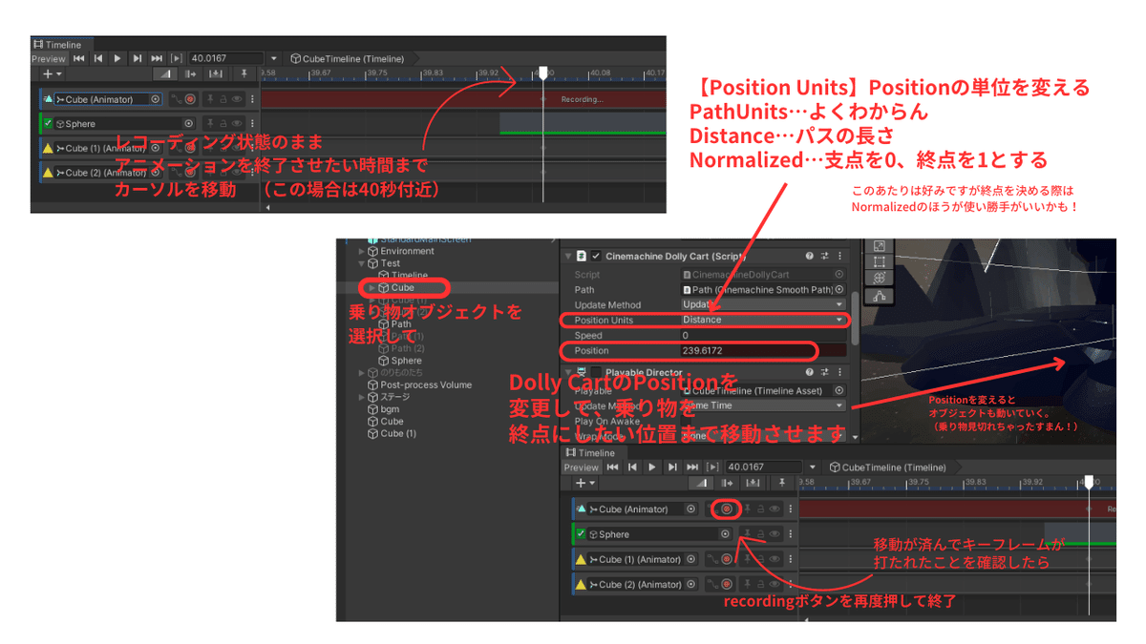Open curves view for Cube (Animator), top Timeline
The width and height of the screenshot is (1146, 644).
(177, 99)
